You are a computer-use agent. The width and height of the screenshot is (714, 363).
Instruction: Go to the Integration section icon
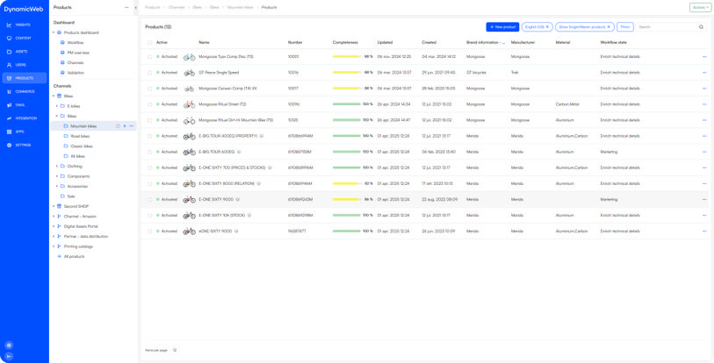point(10,118)
